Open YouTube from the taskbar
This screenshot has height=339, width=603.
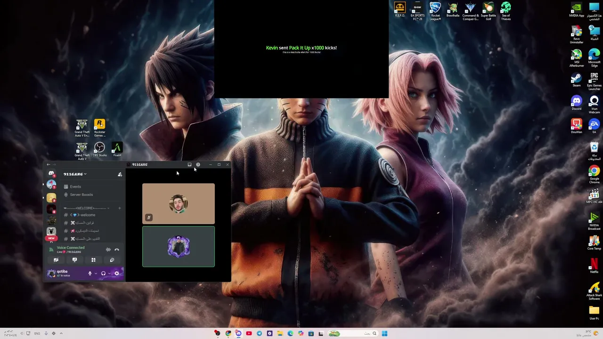point(249,334)
